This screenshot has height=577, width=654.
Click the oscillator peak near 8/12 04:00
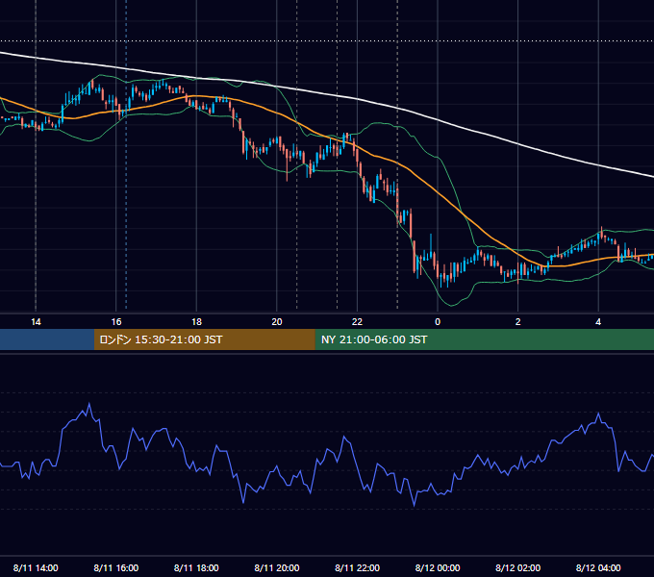[598, 414]
